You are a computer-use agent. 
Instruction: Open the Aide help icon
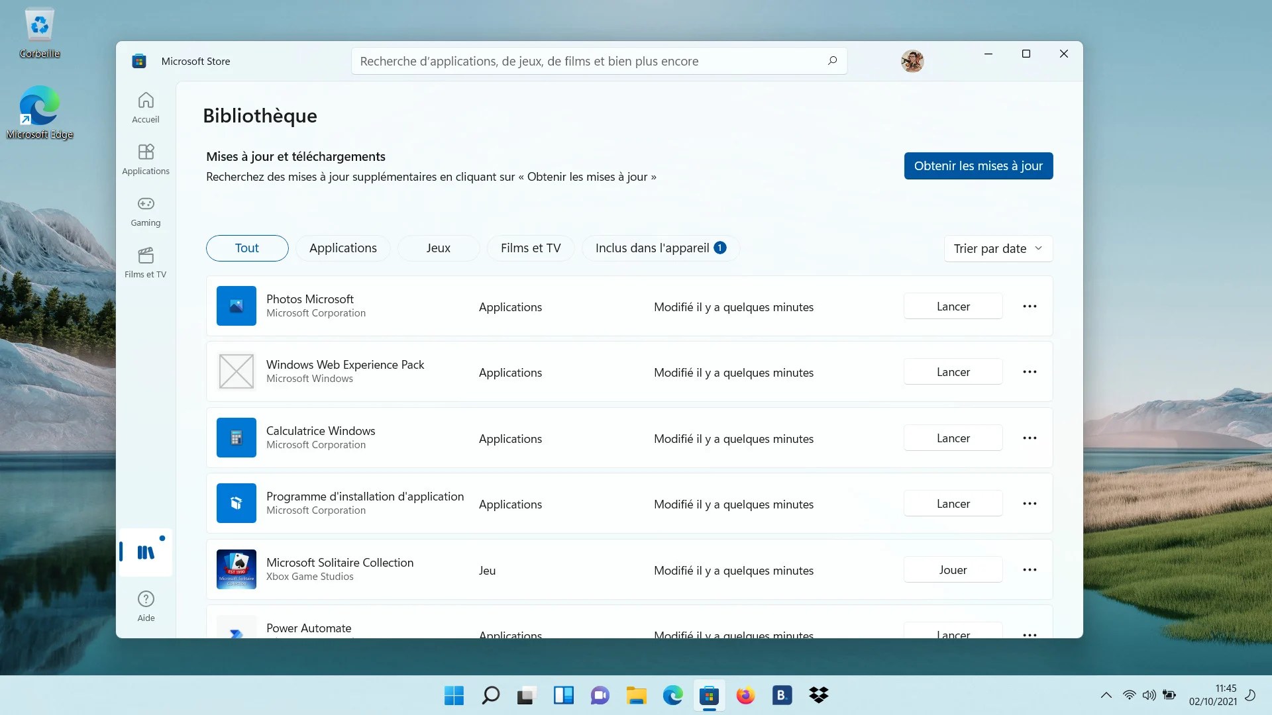point(146,606)
